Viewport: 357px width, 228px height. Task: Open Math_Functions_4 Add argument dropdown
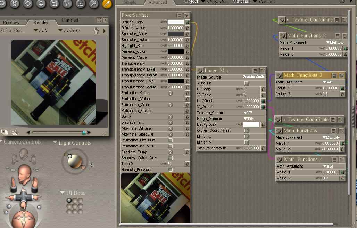[328, 166]
